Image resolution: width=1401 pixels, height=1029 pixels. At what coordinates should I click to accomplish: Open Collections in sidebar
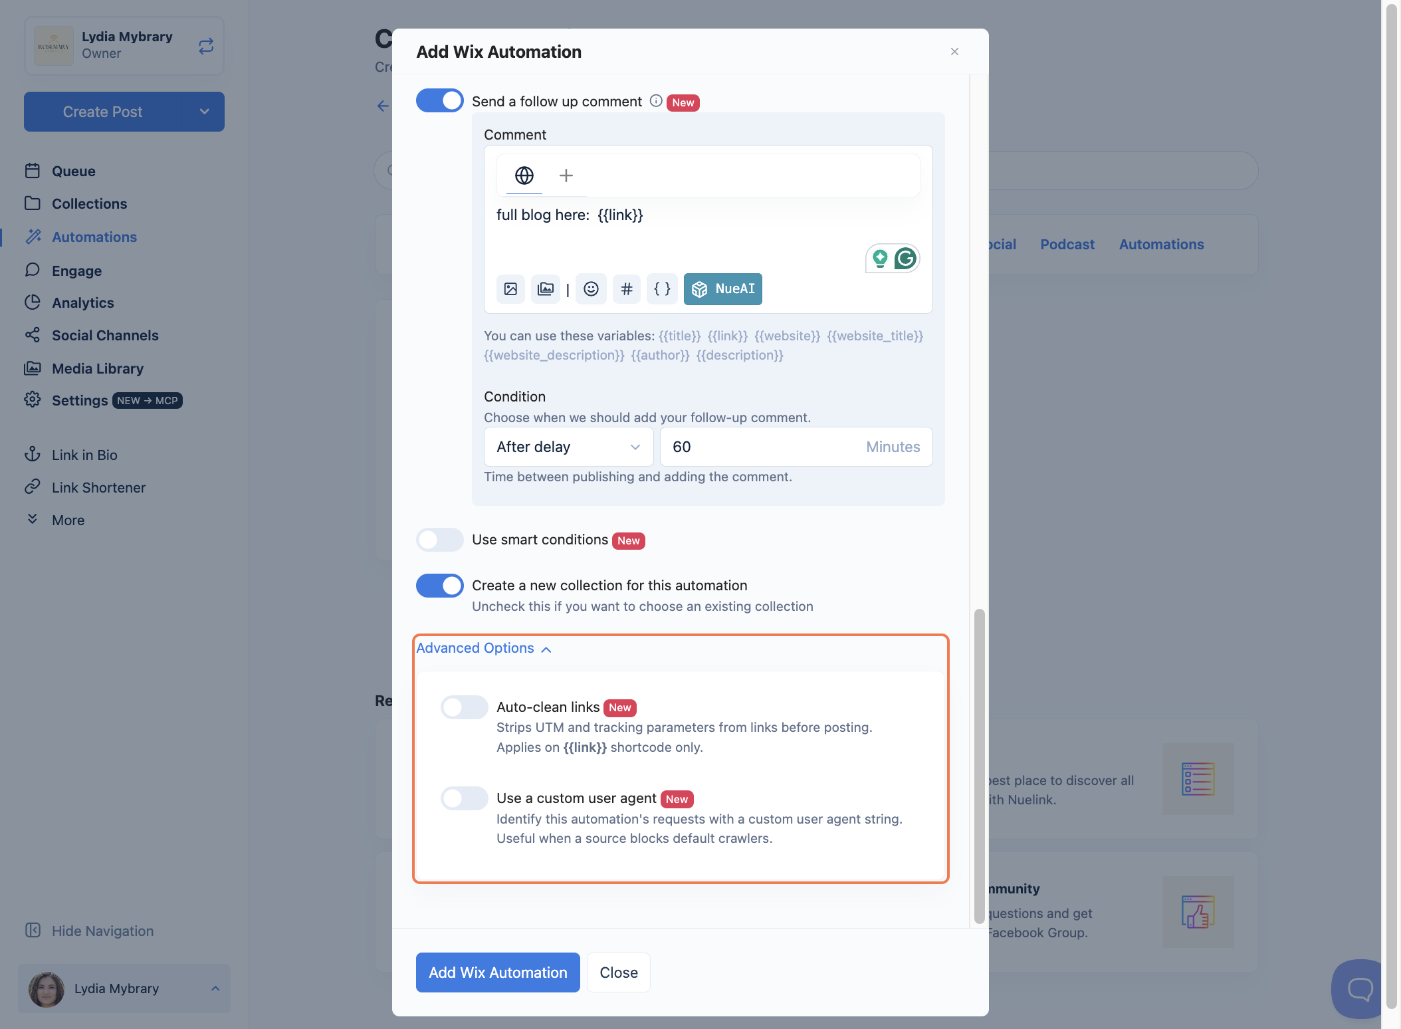[76, 203]
